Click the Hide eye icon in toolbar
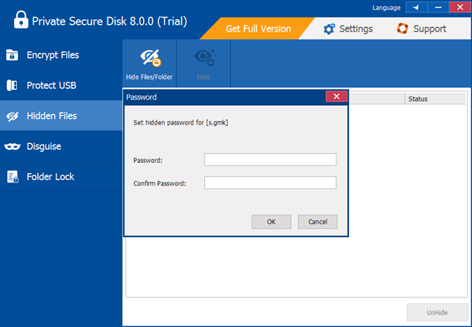Image resolution: width=472 pixels, height=327 pixels. coord(204,58)
